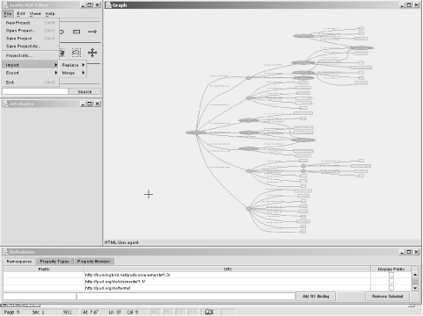Click the root ellipse node in the graph
This screenshot has width=423, height=316.
click(x=196, y=133)
